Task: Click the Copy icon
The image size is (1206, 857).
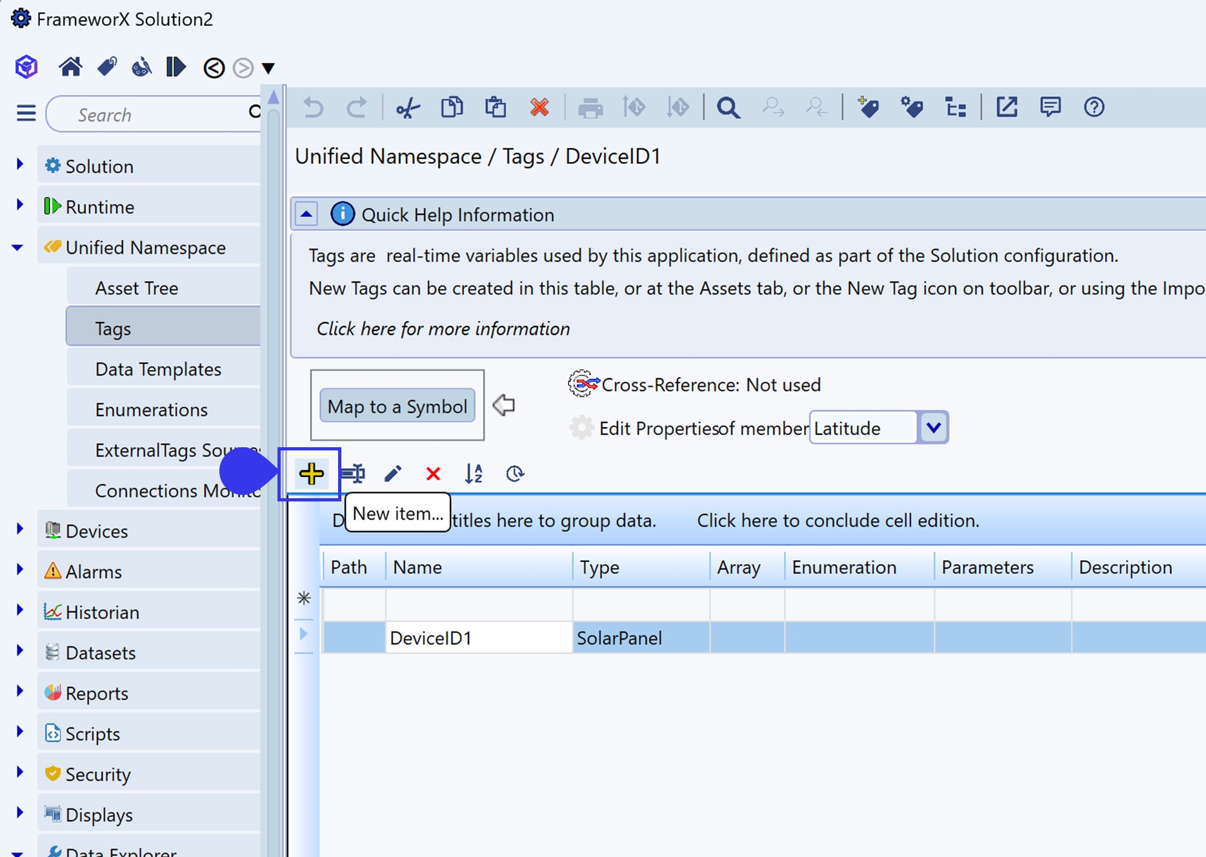Action: [x=452, y=107]
